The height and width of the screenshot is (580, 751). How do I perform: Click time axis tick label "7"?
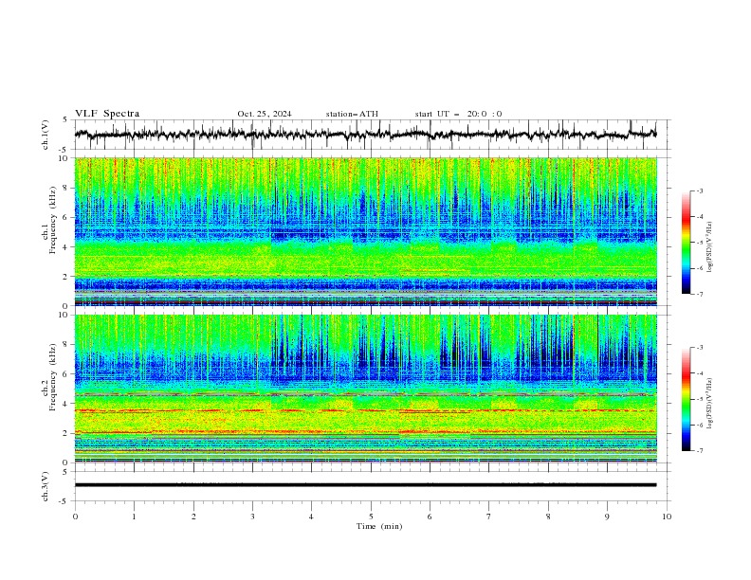tap(489, 517)
